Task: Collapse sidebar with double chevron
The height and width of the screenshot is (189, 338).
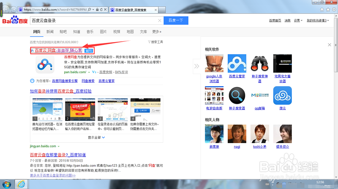Action: [196, 66]
